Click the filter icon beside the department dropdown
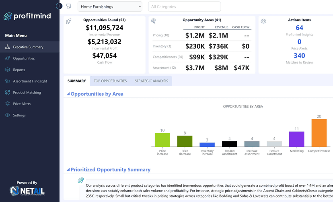Screen dimensions: 333x202 [69, 6]
